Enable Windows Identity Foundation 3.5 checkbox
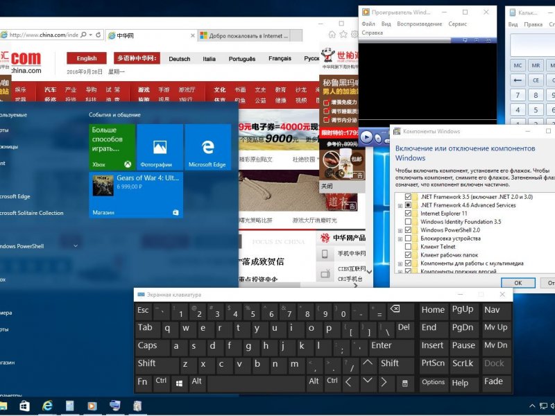Viewport: 555px width, 416px height. pyautogui.click(x=408, y=222)
